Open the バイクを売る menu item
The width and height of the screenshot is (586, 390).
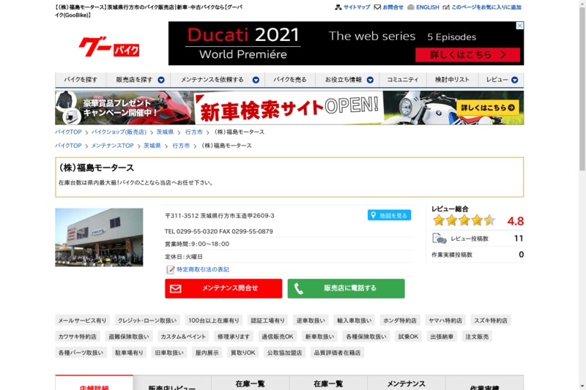(x=289, y=80)
